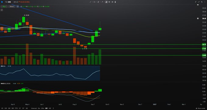207x110 pixels.
Task: Open the three-dot more menu top right
Action: pos(205,2)
